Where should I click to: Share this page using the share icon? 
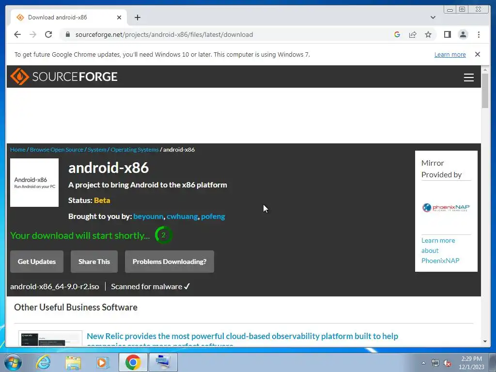point(413,34)
